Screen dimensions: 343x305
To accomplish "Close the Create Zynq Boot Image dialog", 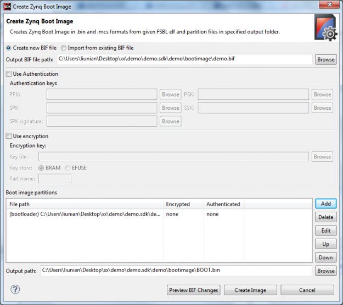I will (x=329, y=4).
